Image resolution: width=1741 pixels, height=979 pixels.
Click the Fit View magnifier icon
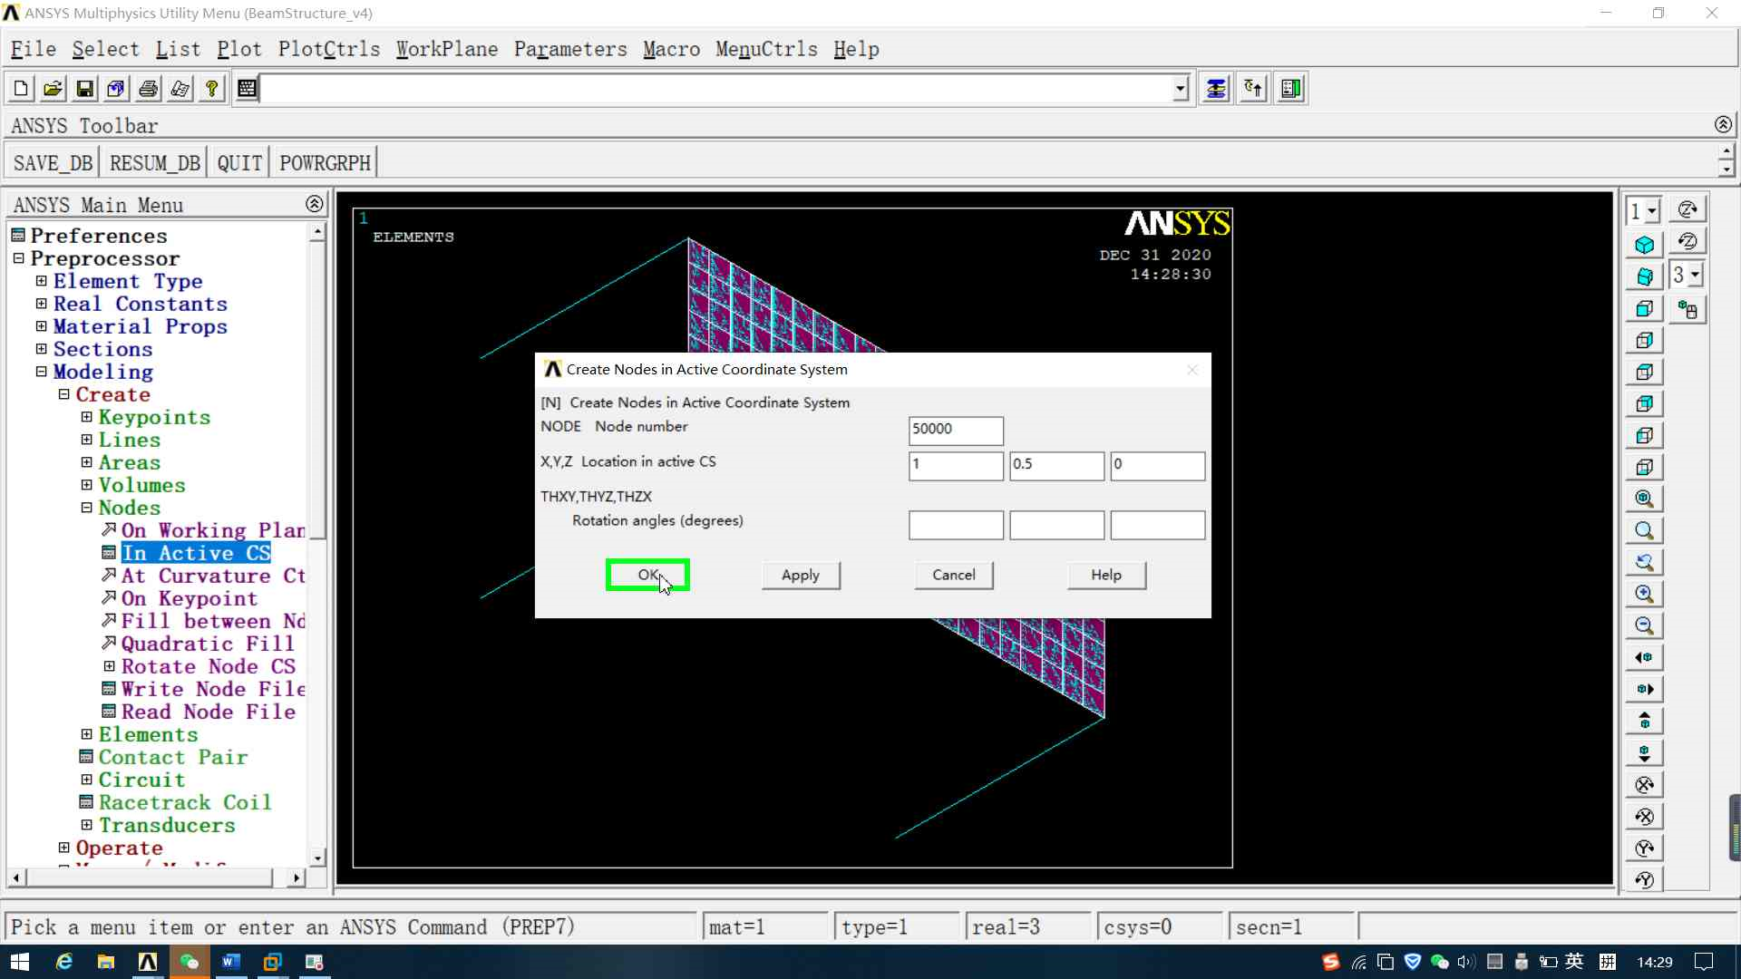pos(1644,499)
